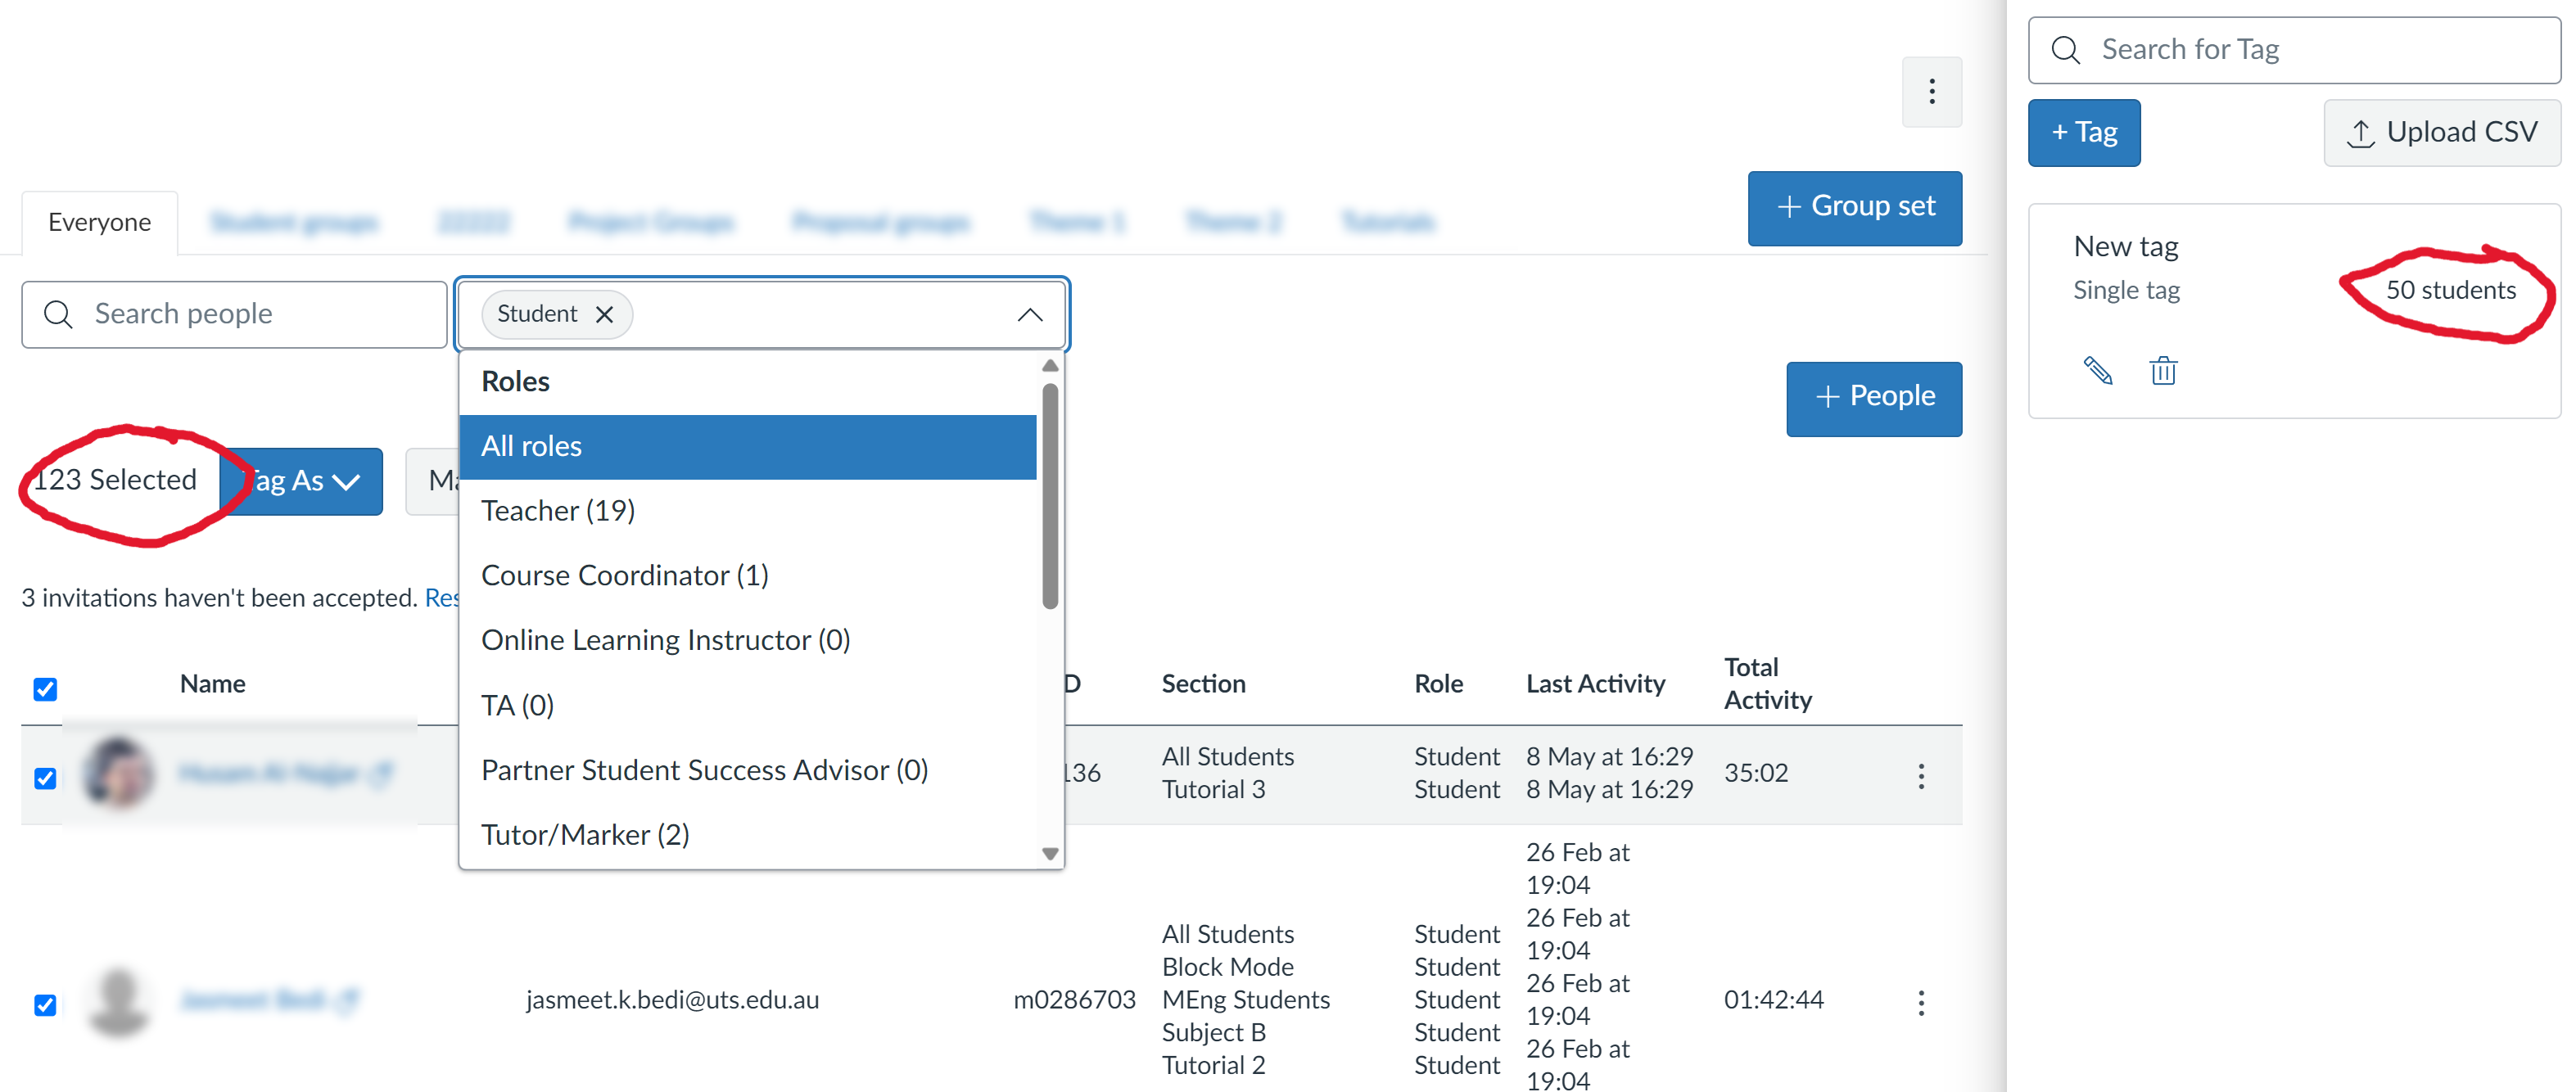This screenshot has width=2576, height=1092.
Task: Click the magnifier icon in Search people
Action: (x=57, y=314)
